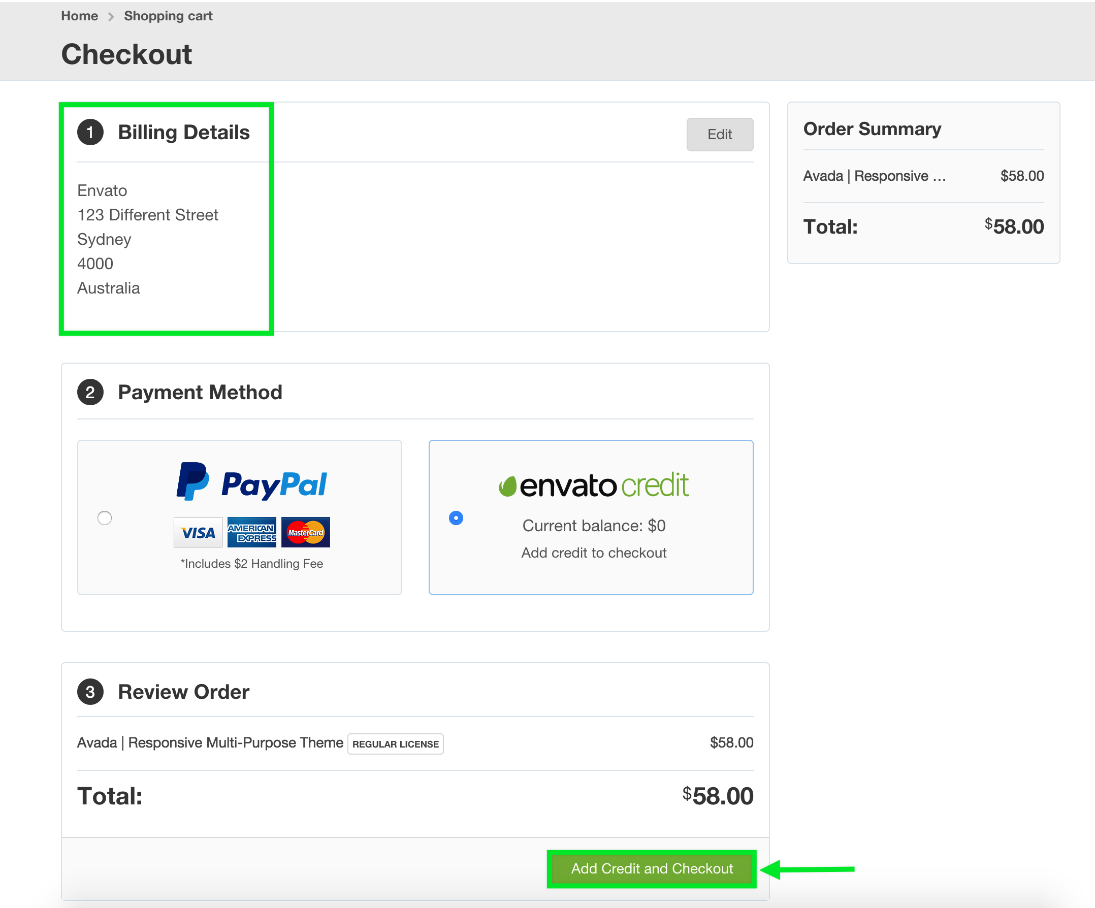Select the Envato Credit radio button

456,518
